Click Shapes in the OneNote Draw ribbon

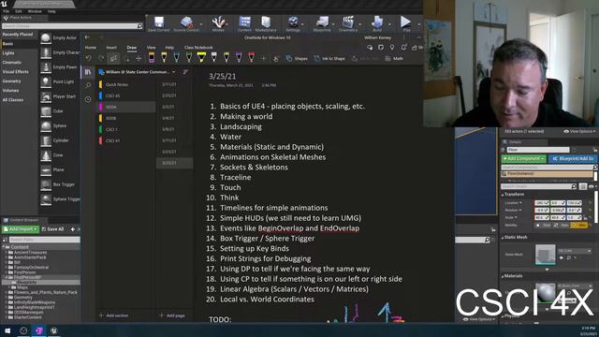(297, 58)
